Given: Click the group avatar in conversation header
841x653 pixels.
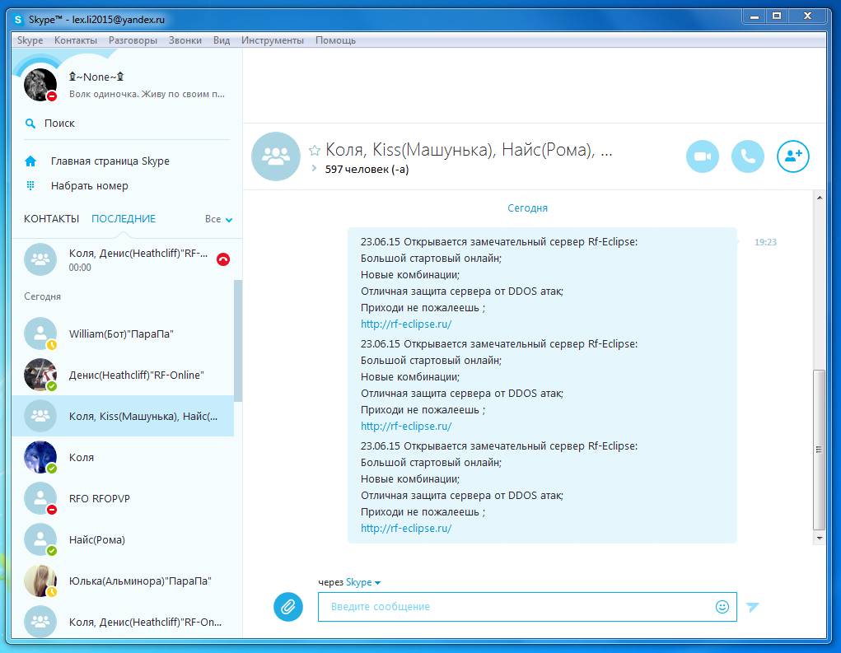Looking at the screenshot, I should click(276, 156).
